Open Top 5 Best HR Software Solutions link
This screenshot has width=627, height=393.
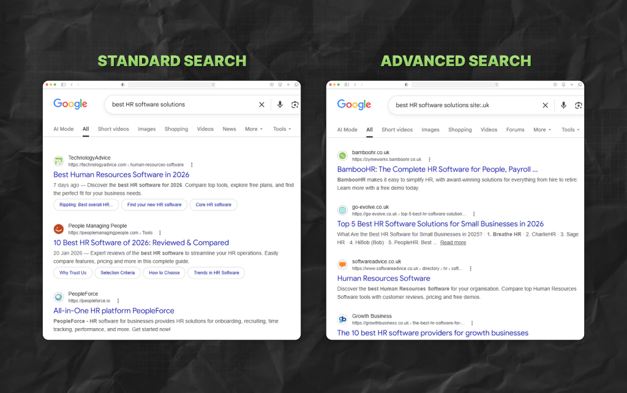[x=440, y=224]
